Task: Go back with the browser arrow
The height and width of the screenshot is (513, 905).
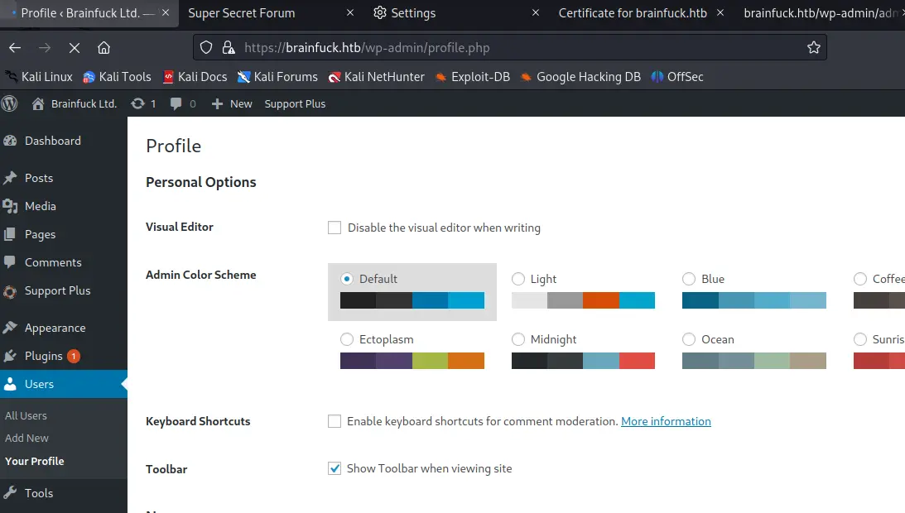Action: (15, 48)
